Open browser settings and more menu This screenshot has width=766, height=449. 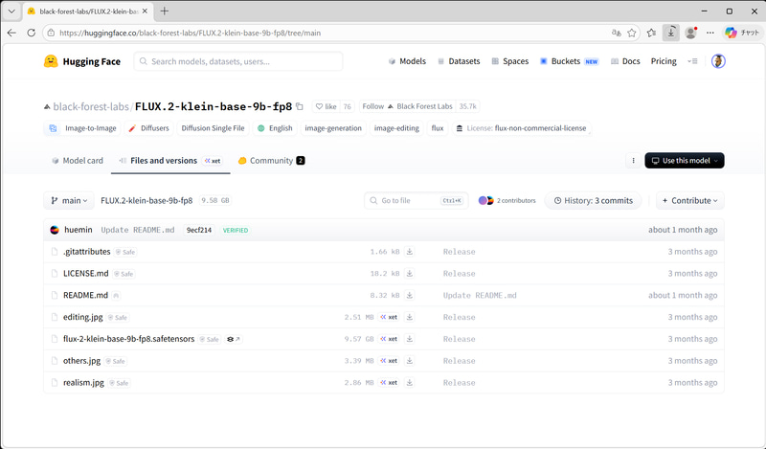coord(710,33)
